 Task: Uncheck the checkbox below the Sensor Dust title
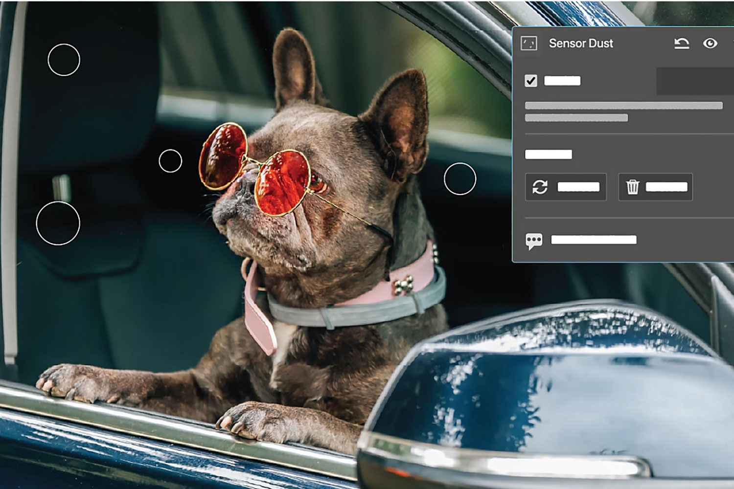click(x=531, y=81)
